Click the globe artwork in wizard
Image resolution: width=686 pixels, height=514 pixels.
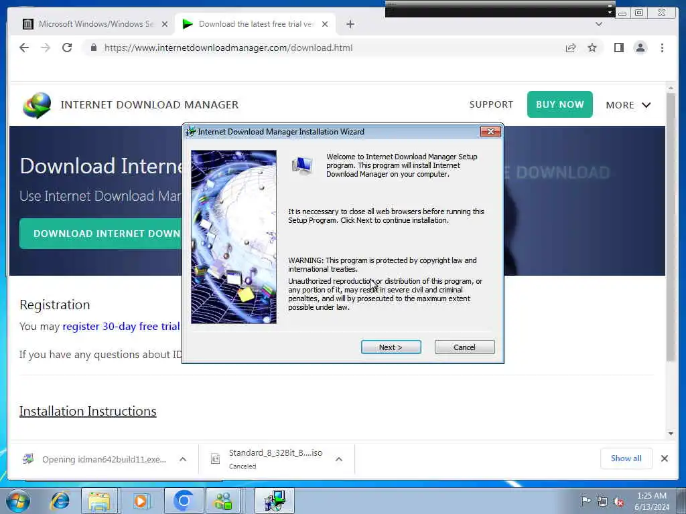234,237
